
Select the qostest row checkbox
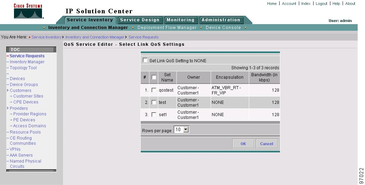[x=154, y=90]
